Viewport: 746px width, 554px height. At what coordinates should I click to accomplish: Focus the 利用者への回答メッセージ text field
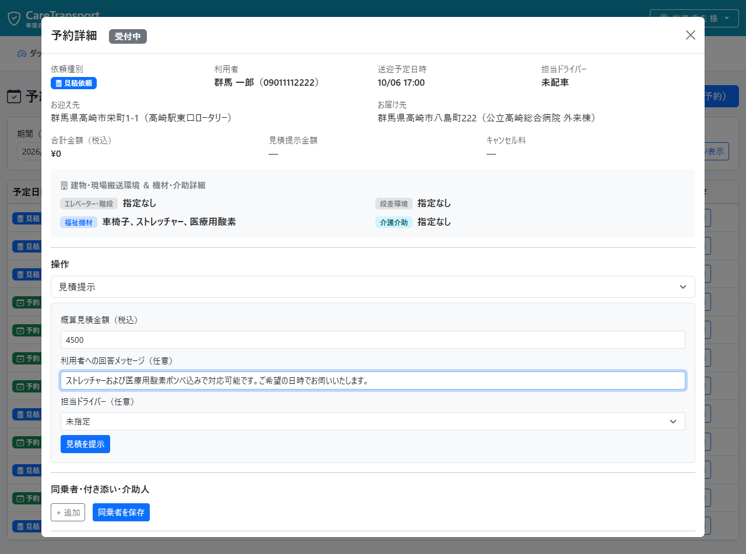373,381
